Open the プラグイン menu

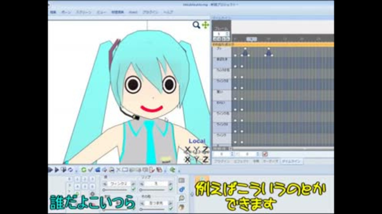[x=150, y=12]
